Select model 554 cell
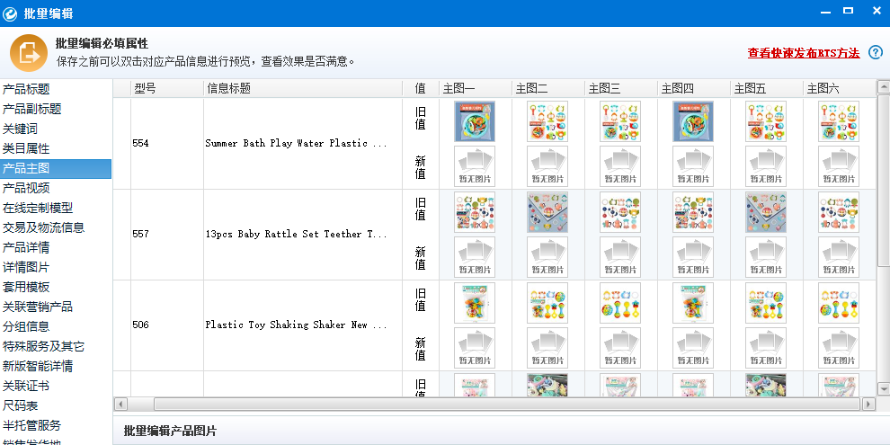 [167, 144]
